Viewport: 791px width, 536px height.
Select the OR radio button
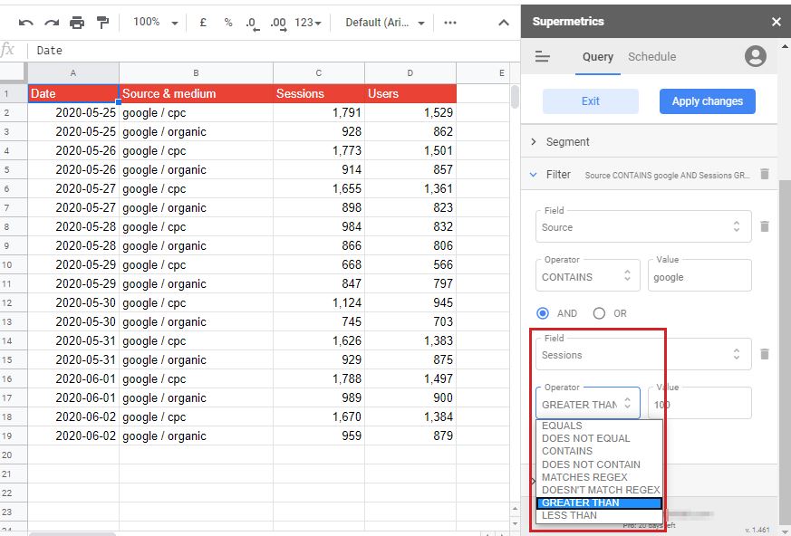click(599, 313)
